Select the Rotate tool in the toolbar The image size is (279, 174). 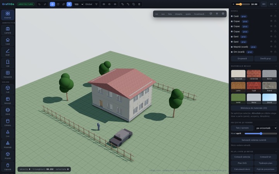pos(58,4)
